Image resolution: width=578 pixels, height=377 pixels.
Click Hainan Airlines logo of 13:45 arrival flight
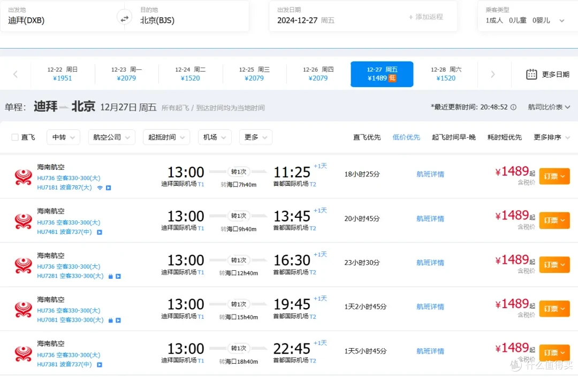[x=23, y=221]
